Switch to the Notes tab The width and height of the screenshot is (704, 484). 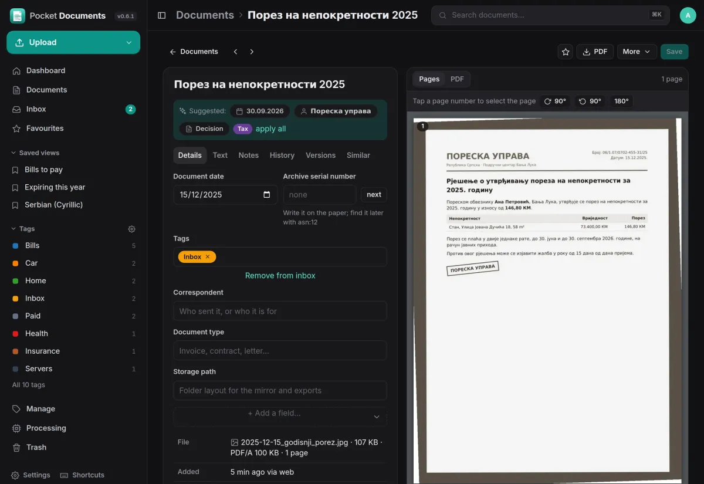click(249, 155)
